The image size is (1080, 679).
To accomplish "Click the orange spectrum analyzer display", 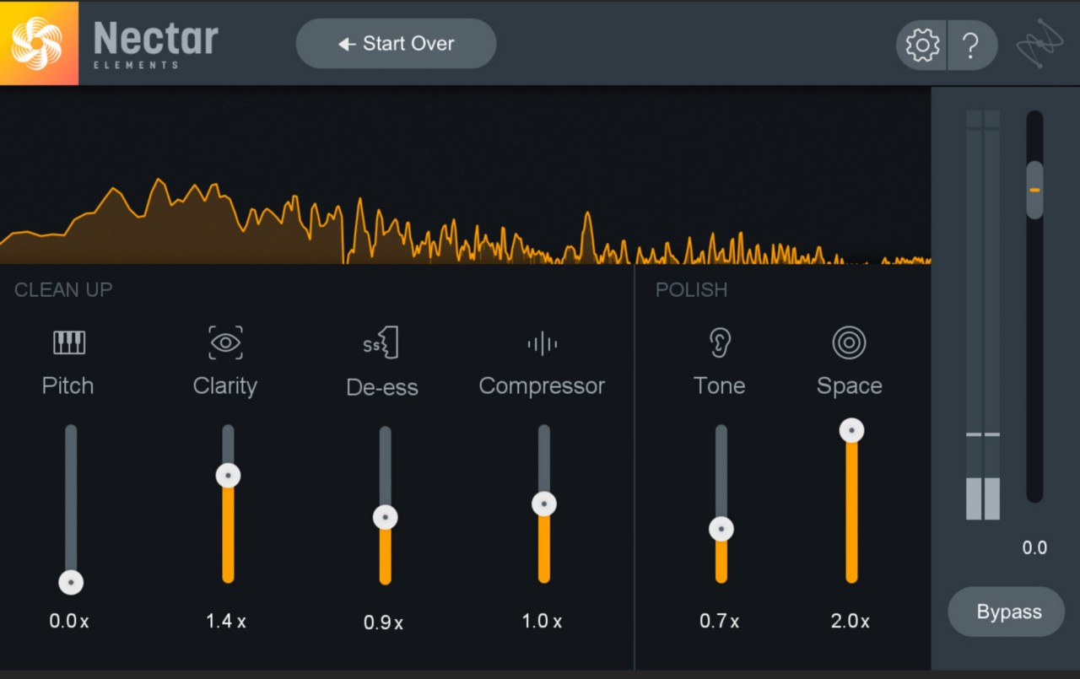I will 465,175.
